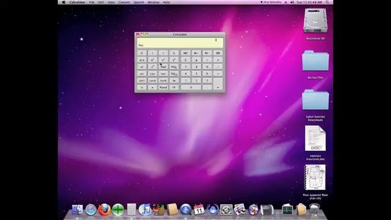Click the MR memory recall key
Viewport: 391px width, 220px height.
point(217,53)
